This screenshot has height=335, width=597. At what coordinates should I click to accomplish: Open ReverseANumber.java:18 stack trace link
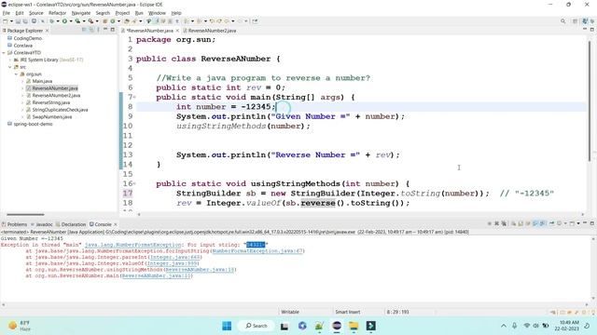pos(200,270)
